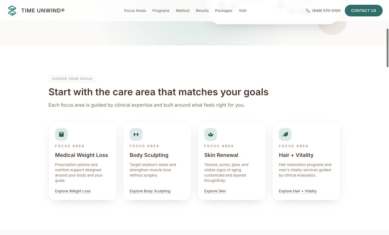
Task: Open the Explore Hair + Vitality link
Action: coord(298,191)
